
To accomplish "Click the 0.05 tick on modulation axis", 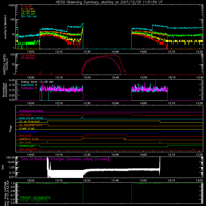I will pyautogui.click(x=12, y=95).
